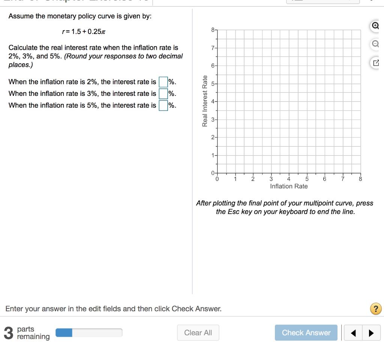Click the Check Answer button
384x342 pixels.
click(306, 332)
